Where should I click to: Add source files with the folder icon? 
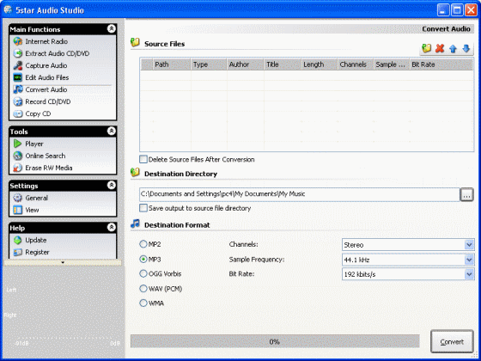[x=426, y=48]
